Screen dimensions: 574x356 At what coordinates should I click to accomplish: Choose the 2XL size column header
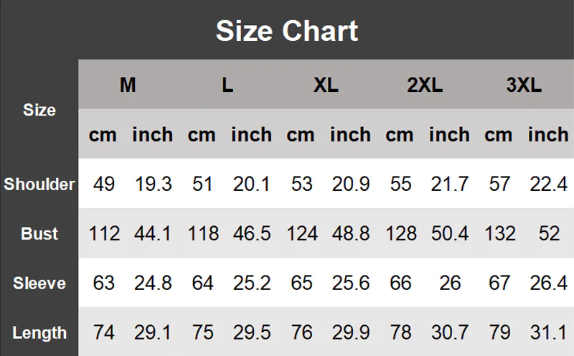point(425,85)
